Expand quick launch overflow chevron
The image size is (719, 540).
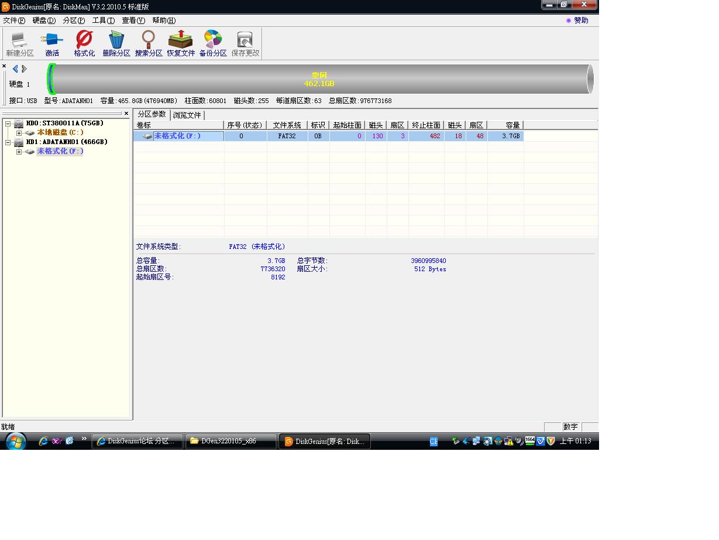point(84,439)
